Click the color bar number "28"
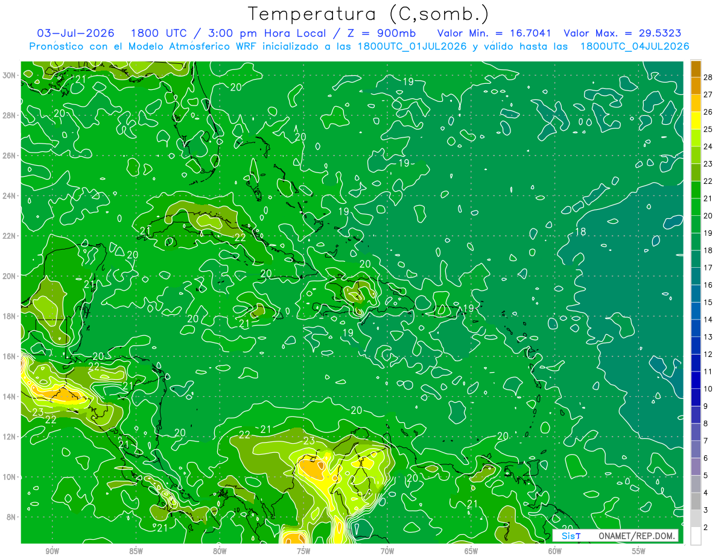 click(x=708, y=77)
